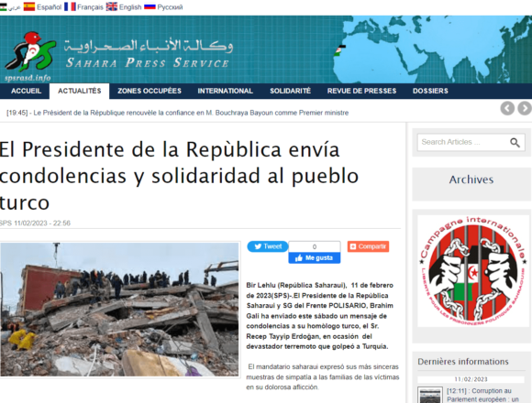532x403 pixels.
Task: Click the UK flag icon
Action: 112,6
